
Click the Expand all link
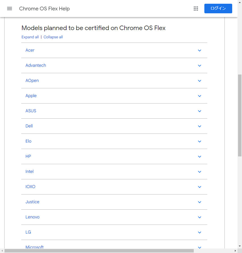[30, 37]
